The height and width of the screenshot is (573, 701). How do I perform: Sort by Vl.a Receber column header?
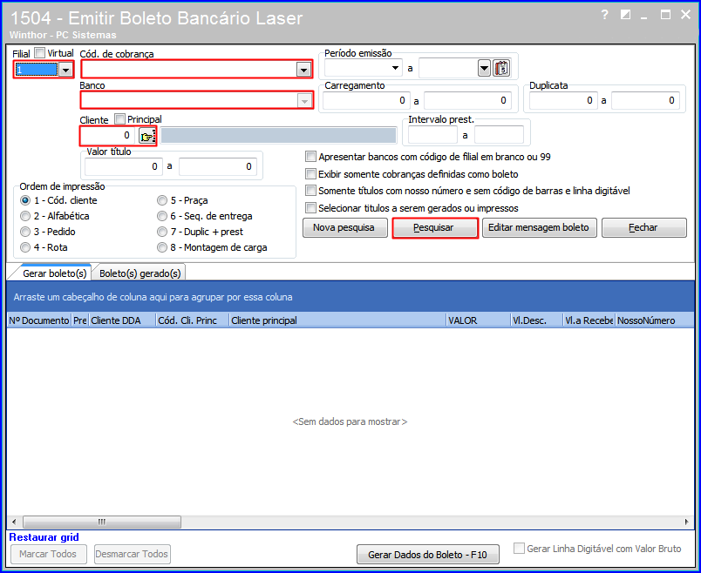589,320
